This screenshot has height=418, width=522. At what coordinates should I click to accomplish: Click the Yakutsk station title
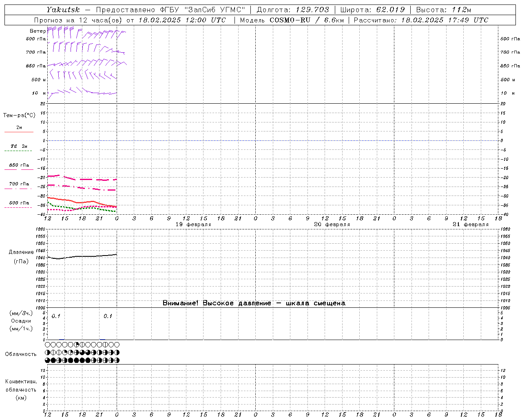[63, 10]
